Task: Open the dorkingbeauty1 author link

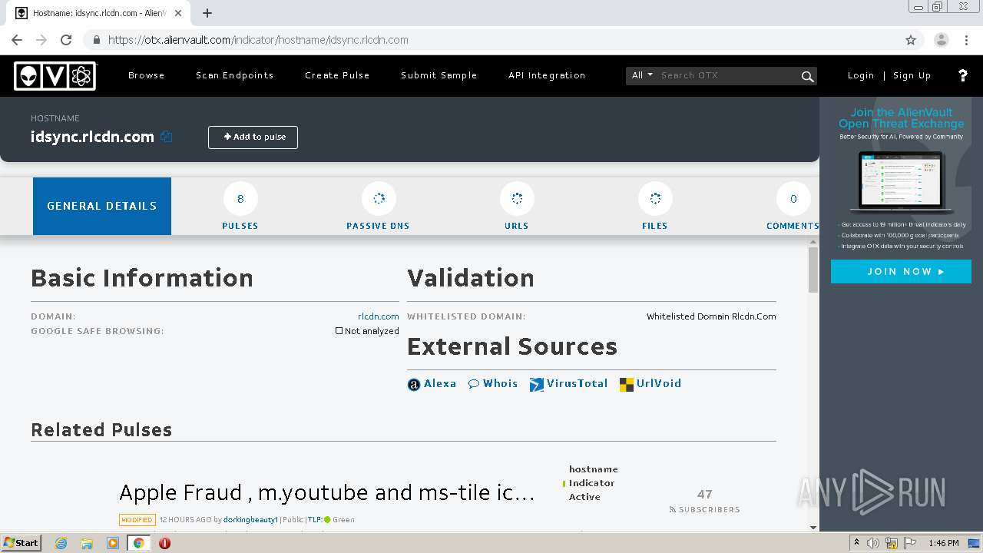Action: (251, 520)
